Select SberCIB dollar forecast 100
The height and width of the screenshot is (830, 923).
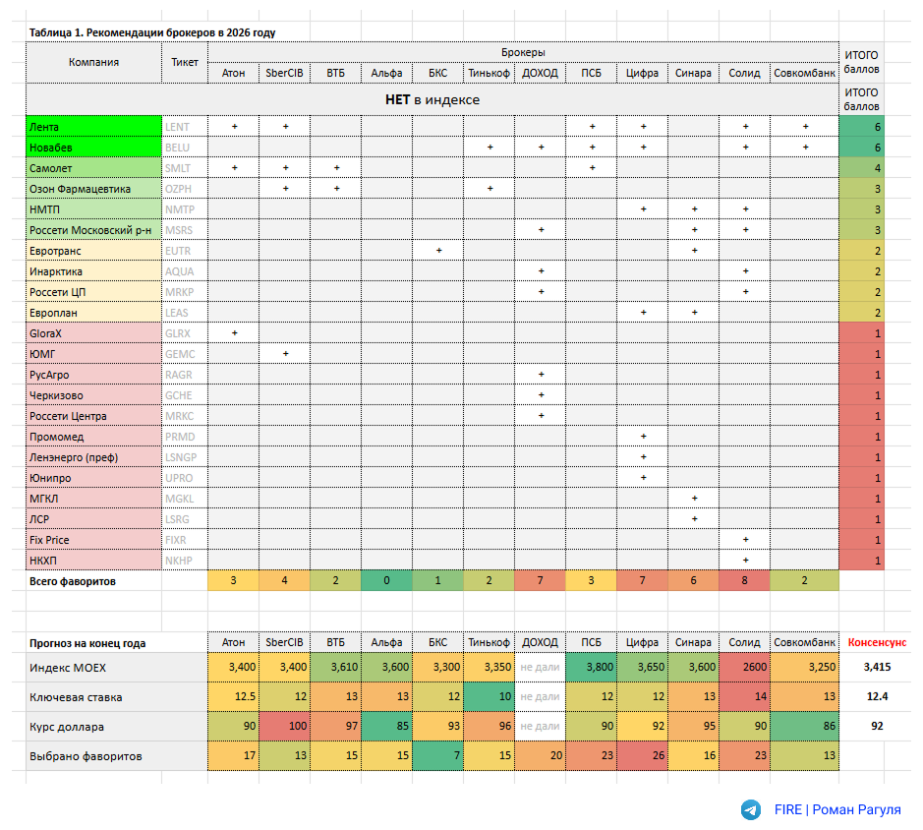(284, 727)
